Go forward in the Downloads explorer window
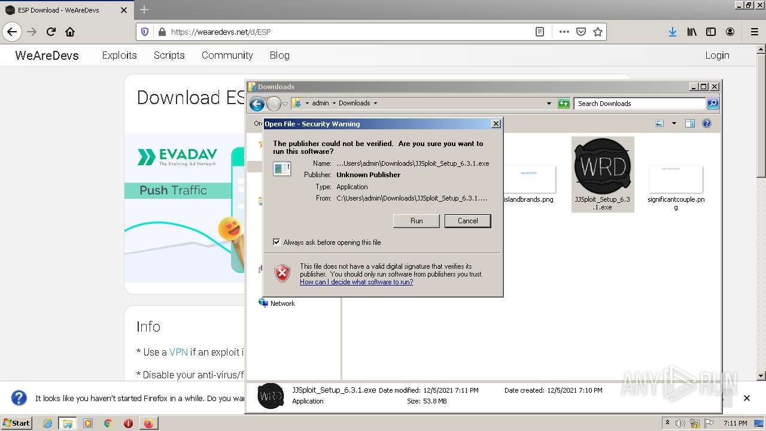Screen dimensions: 766x431 273,104
